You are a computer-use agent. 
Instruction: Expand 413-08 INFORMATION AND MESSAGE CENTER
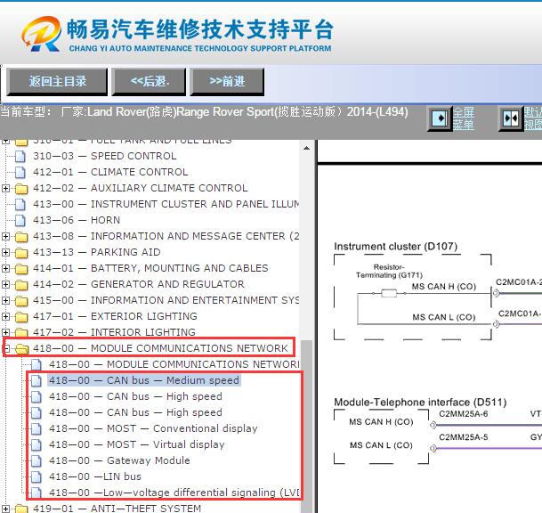[5, 236]
